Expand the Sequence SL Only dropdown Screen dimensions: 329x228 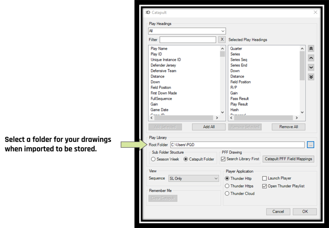pos(194,178)
